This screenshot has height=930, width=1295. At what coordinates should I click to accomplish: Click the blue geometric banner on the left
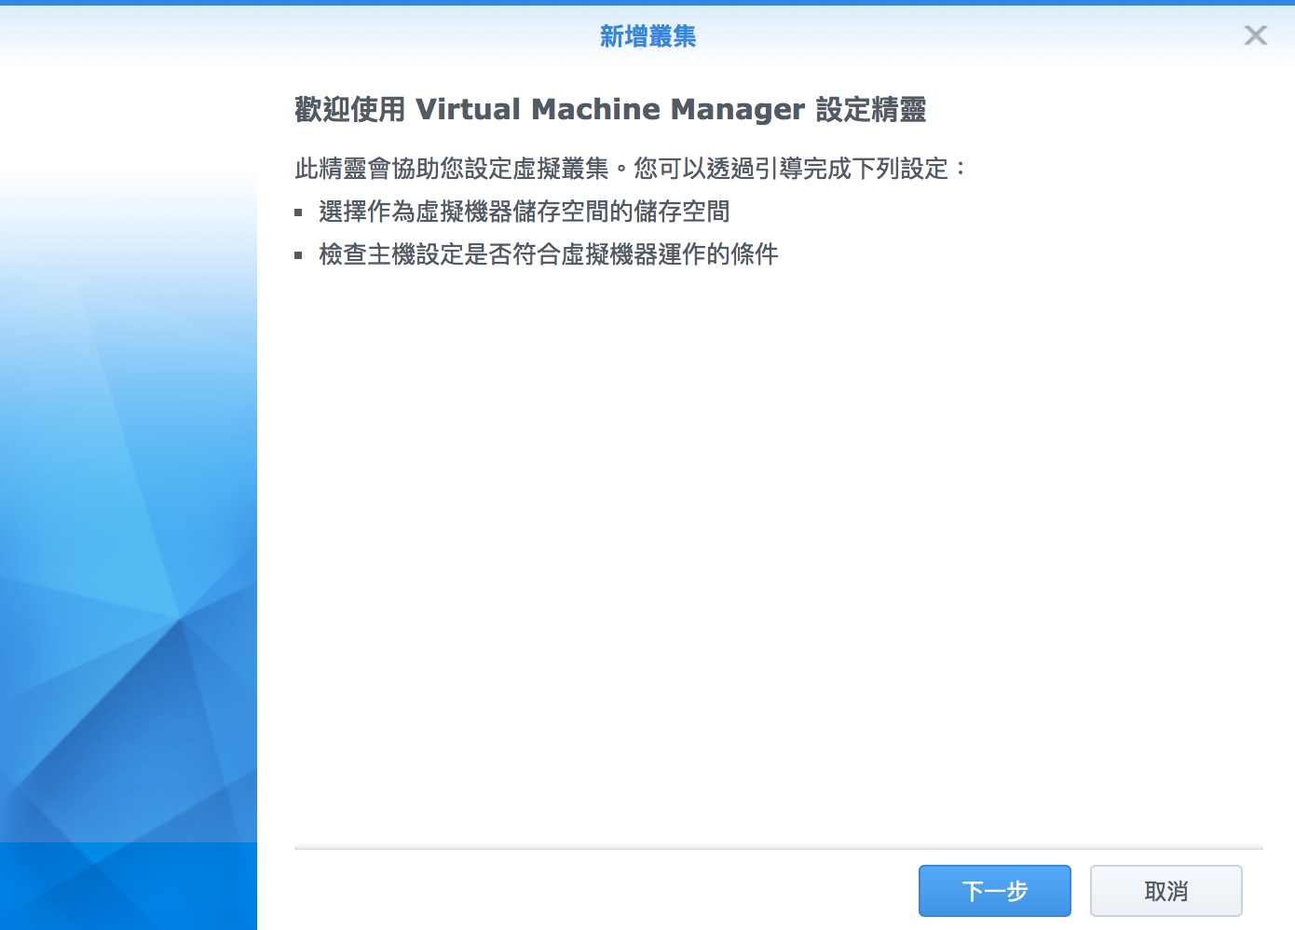point(129,466)
